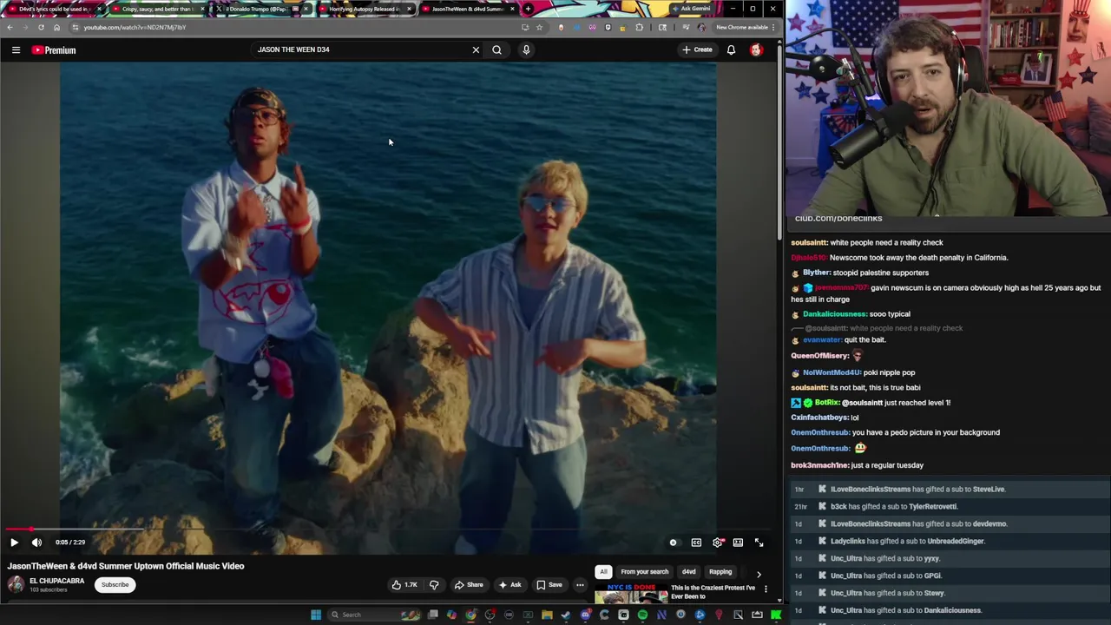This screenshot has height=625, width=1111.
Task: Start voice search with microphone icon
Action: click(x=526, y=49)
